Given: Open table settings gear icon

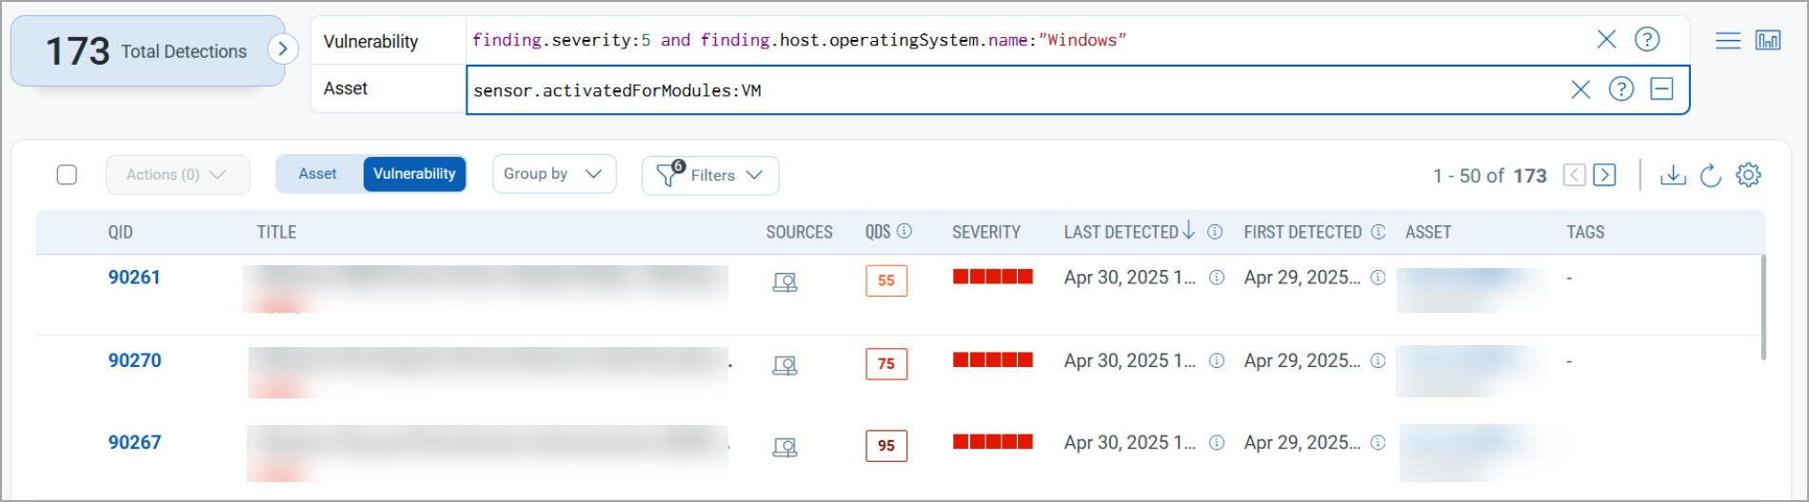Looking at the screenshot, I should coord(1748,175).
